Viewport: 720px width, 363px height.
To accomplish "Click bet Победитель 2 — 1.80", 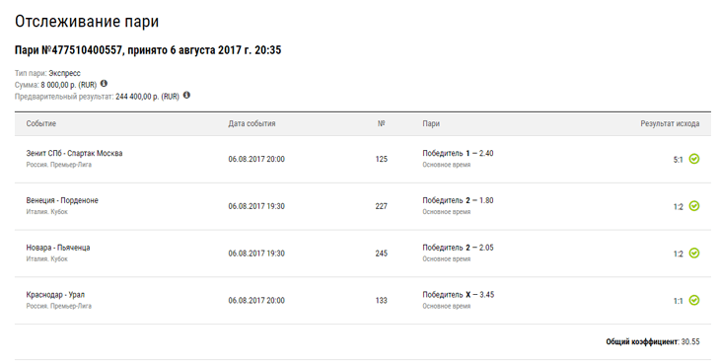I will click(458, 200).
